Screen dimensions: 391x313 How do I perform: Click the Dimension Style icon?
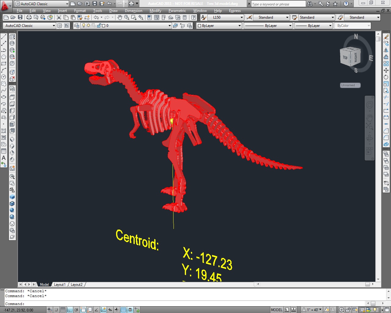click(x=249, y=17)
